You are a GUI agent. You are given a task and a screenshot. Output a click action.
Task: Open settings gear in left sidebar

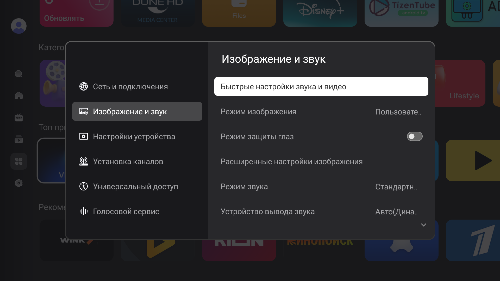coord(18,183)
